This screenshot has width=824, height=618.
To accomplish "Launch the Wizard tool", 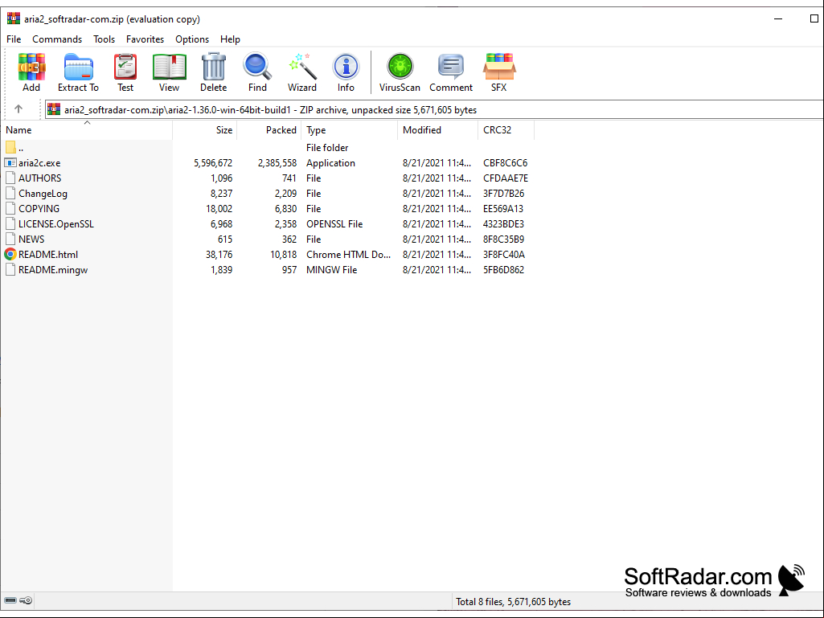I will pos(302,68).
